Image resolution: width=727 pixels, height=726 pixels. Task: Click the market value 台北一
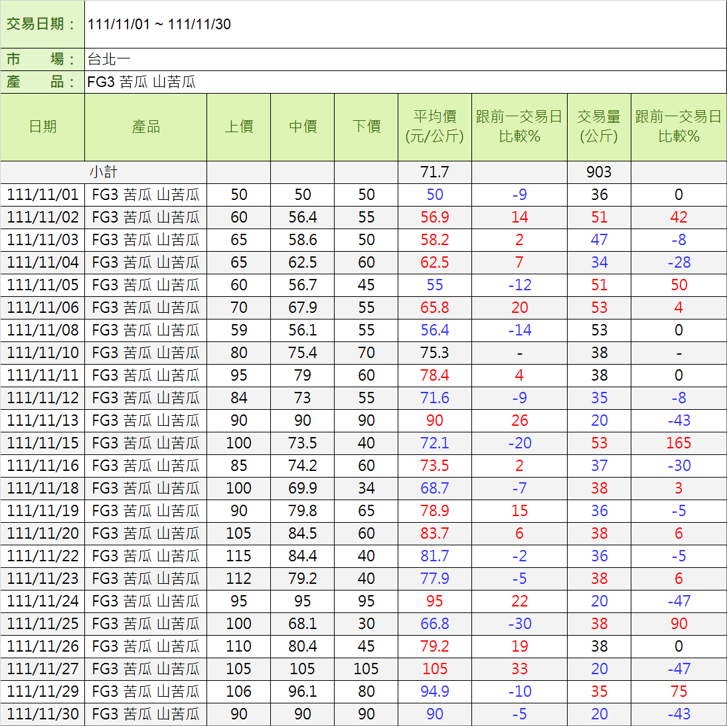coord(109,60)
